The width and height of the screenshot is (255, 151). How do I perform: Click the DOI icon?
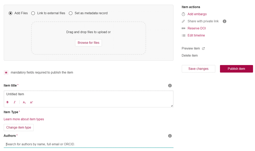click(183, 28)
